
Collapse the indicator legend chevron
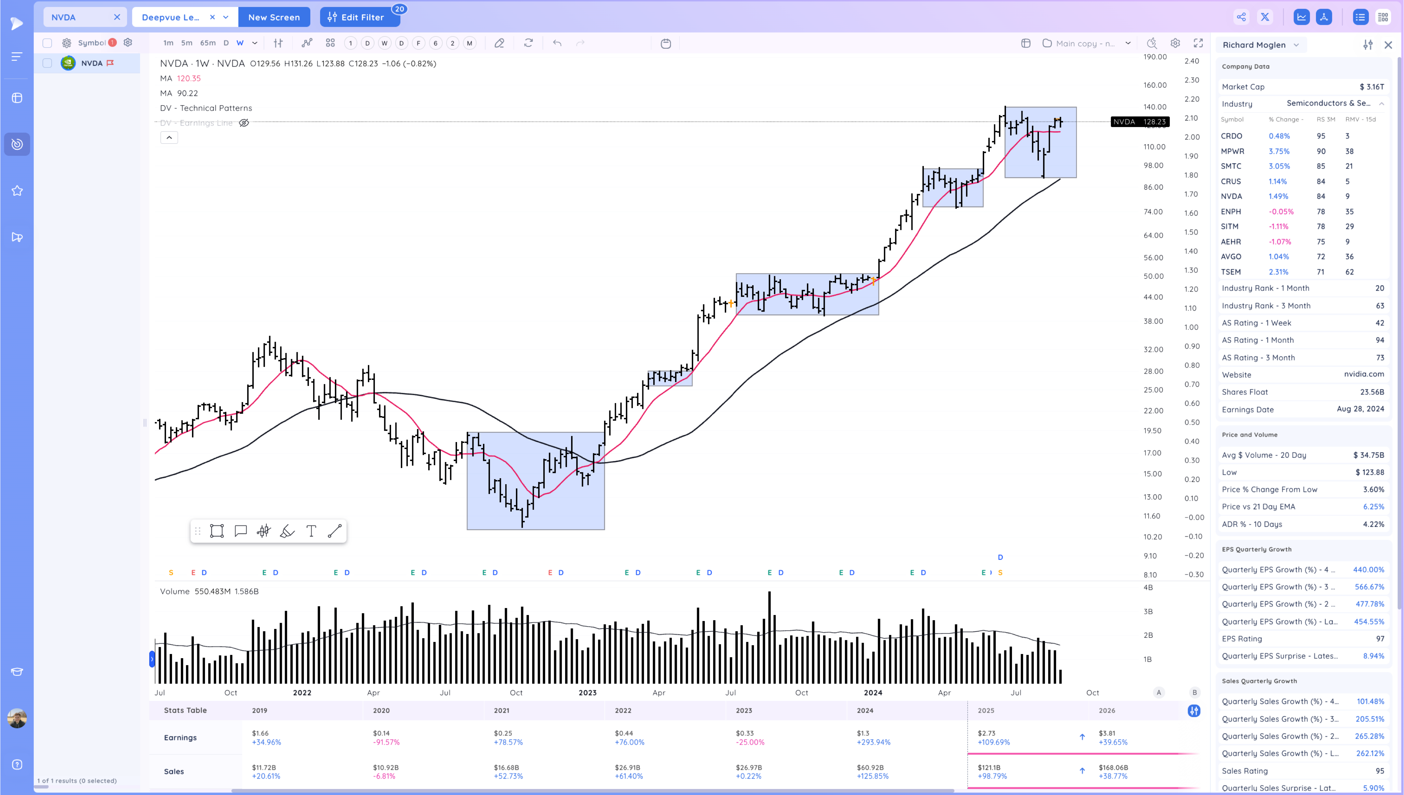coord(169,138)
